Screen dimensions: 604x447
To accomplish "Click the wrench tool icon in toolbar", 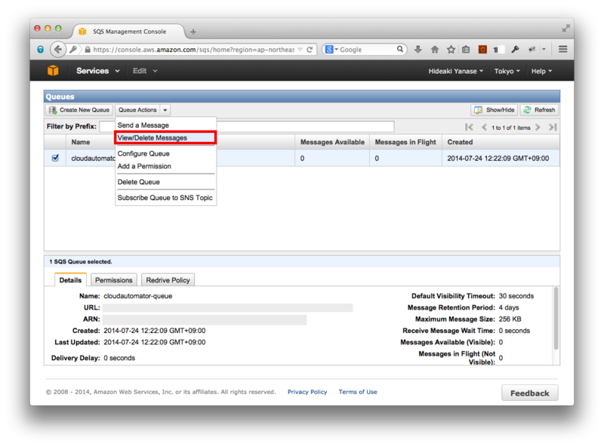I will click(515, 49).
